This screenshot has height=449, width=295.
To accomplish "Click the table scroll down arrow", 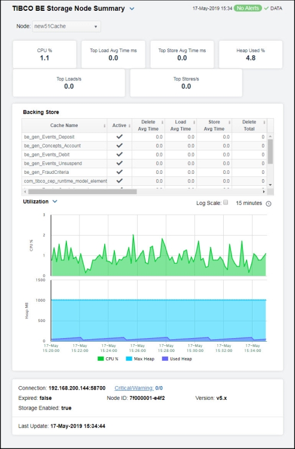I will 270,185.
